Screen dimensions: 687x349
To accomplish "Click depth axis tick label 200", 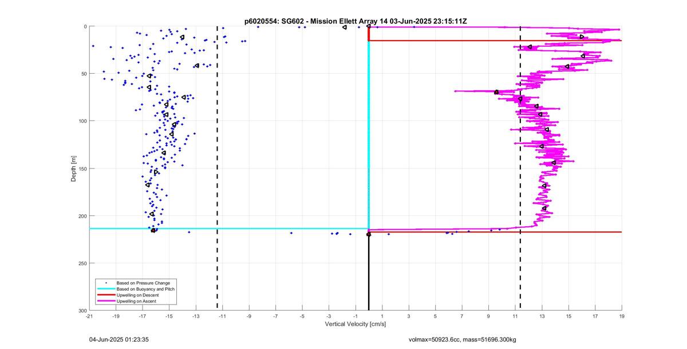I will 82,216.
